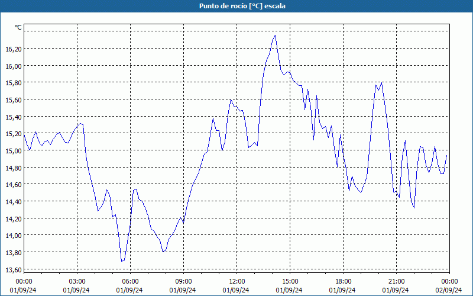Select the 14,60 y-axis label
Image resolution: width=473 pixels, height=296 pixels.
pos(14,184)
